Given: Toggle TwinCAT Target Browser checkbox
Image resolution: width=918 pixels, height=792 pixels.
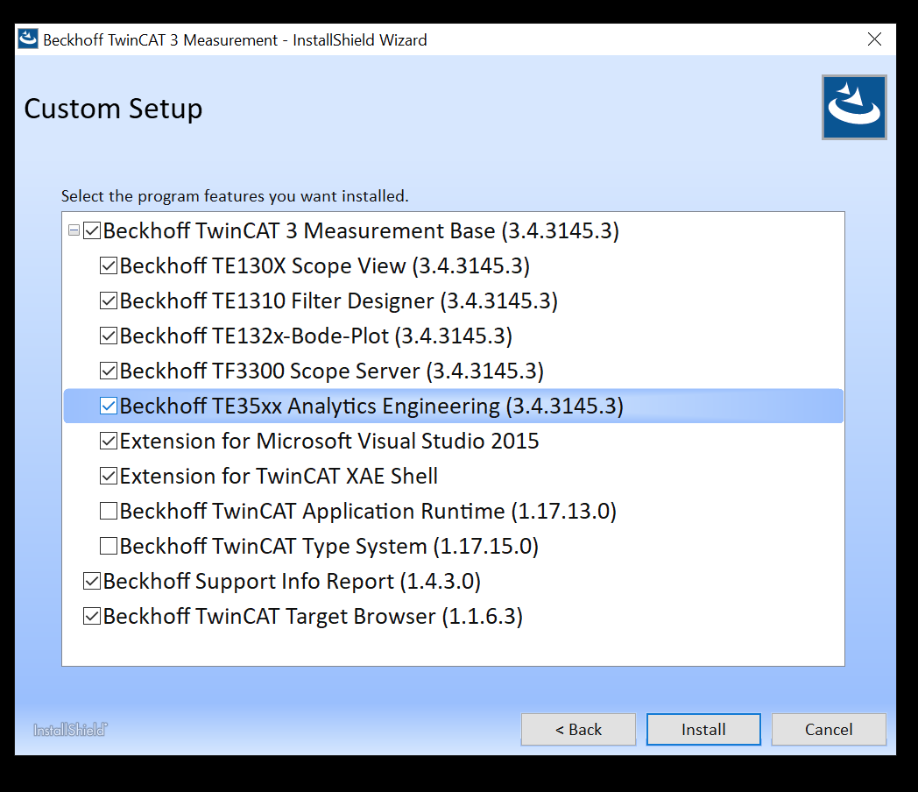Looking at the screenshot, I should tap(92, 617).
